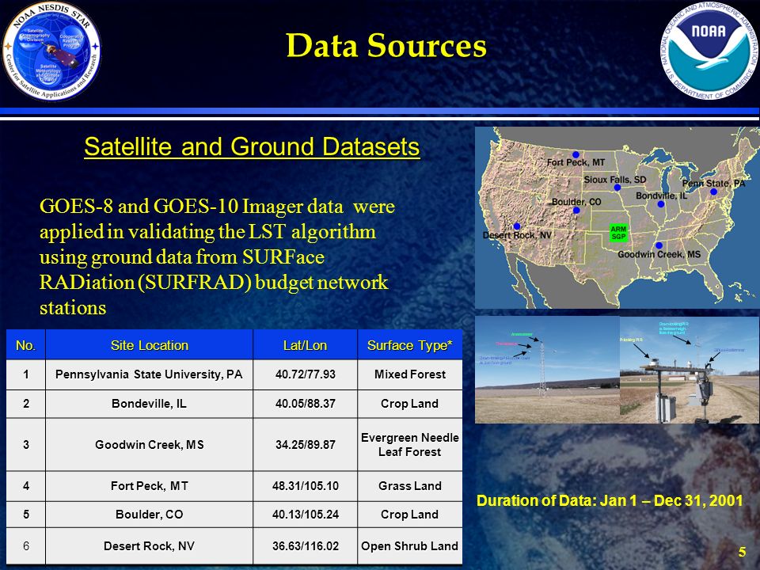Click the Penn State, PA map dot
Screen dimensions: 760x570
click(713, 192)
